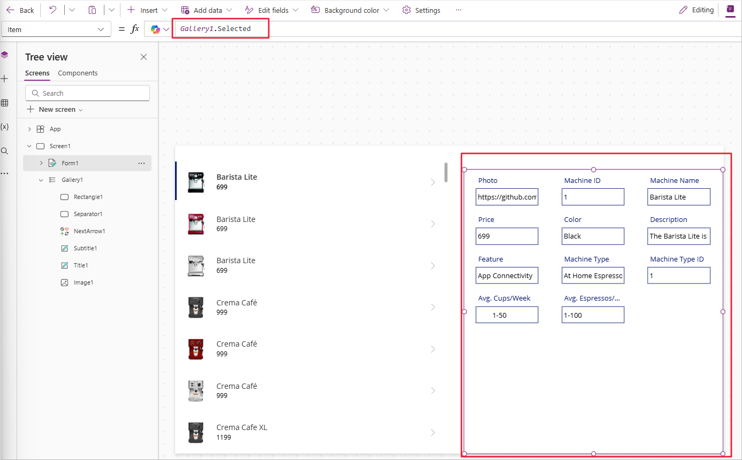Click the gallery vertical scrollbar
Screen dimensions: 742x460
pos(446,172)
